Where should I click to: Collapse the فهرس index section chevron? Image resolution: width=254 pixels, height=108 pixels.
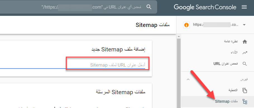coord(188,79)
